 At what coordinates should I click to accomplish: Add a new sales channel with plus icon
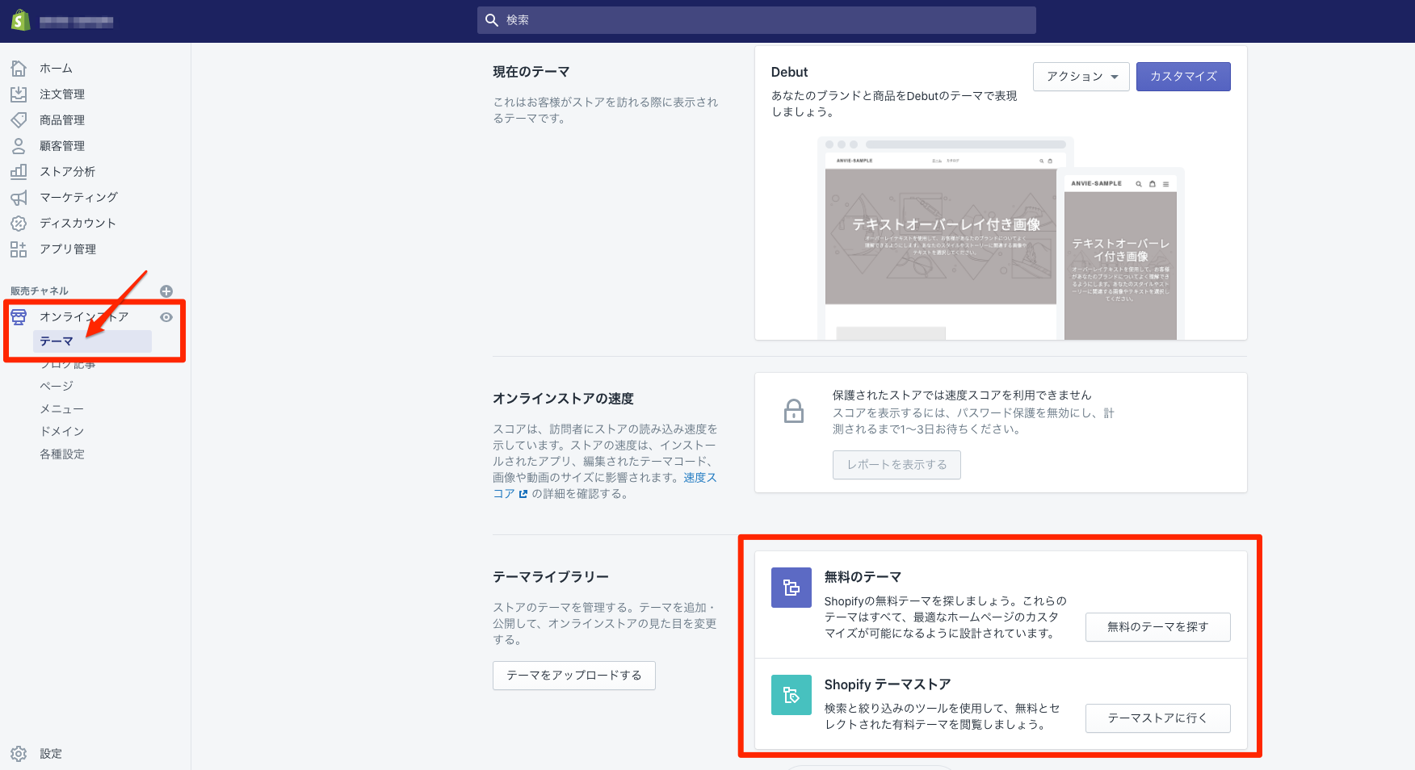pyautogui.click(x=166, y=291)
